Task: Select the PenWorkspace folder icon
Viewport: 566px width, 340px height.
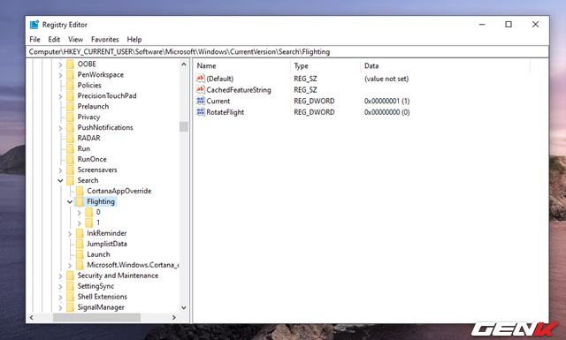Action: (x=71, y=75)
